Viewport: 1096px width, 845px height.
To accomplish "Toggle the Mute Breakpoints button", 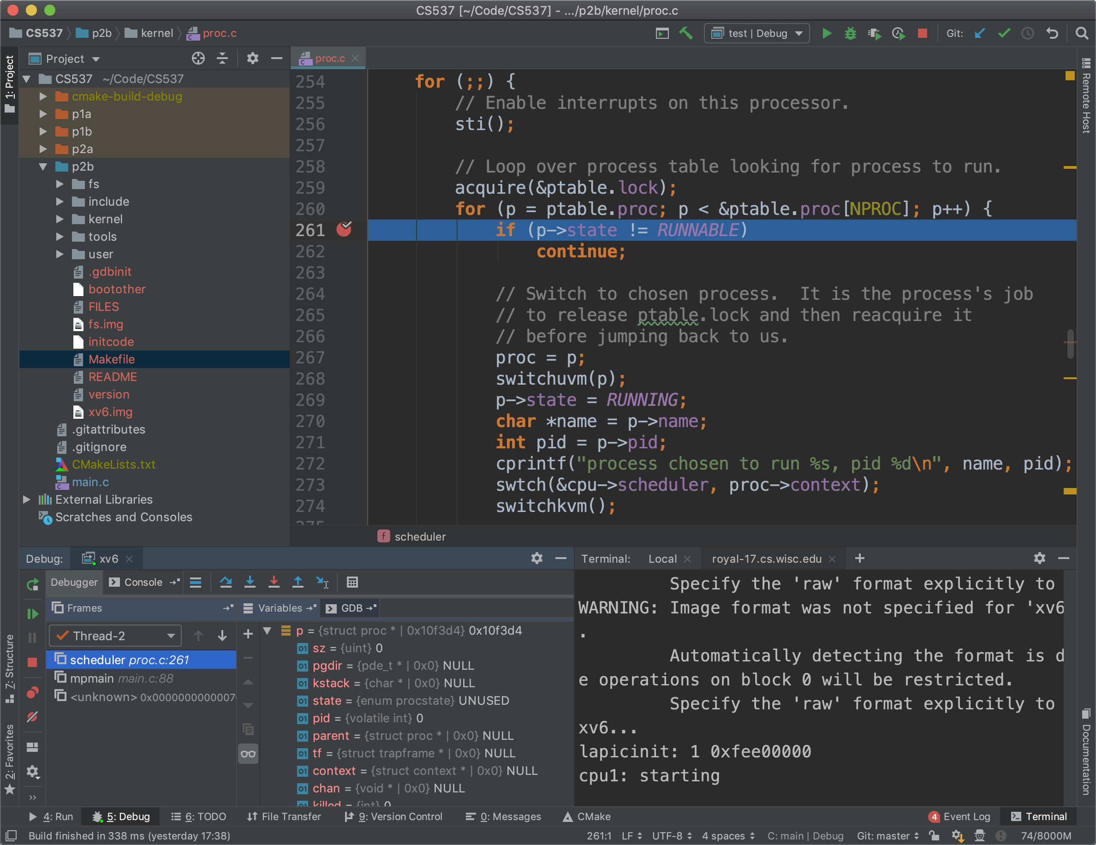I will click(x=33, y=717).
